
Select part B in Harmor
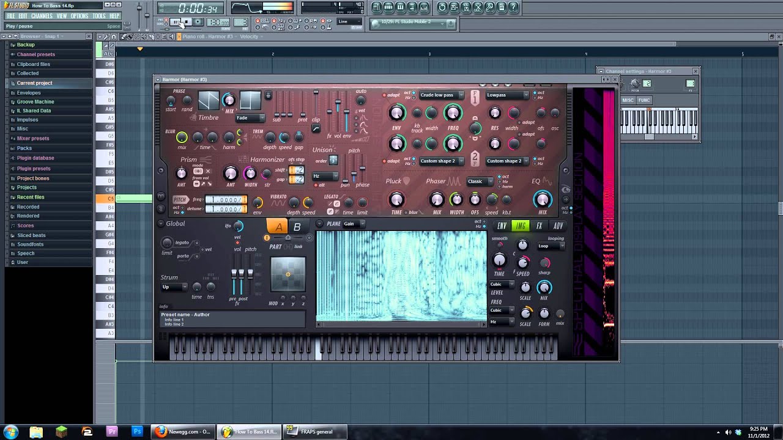pos(297,227)
